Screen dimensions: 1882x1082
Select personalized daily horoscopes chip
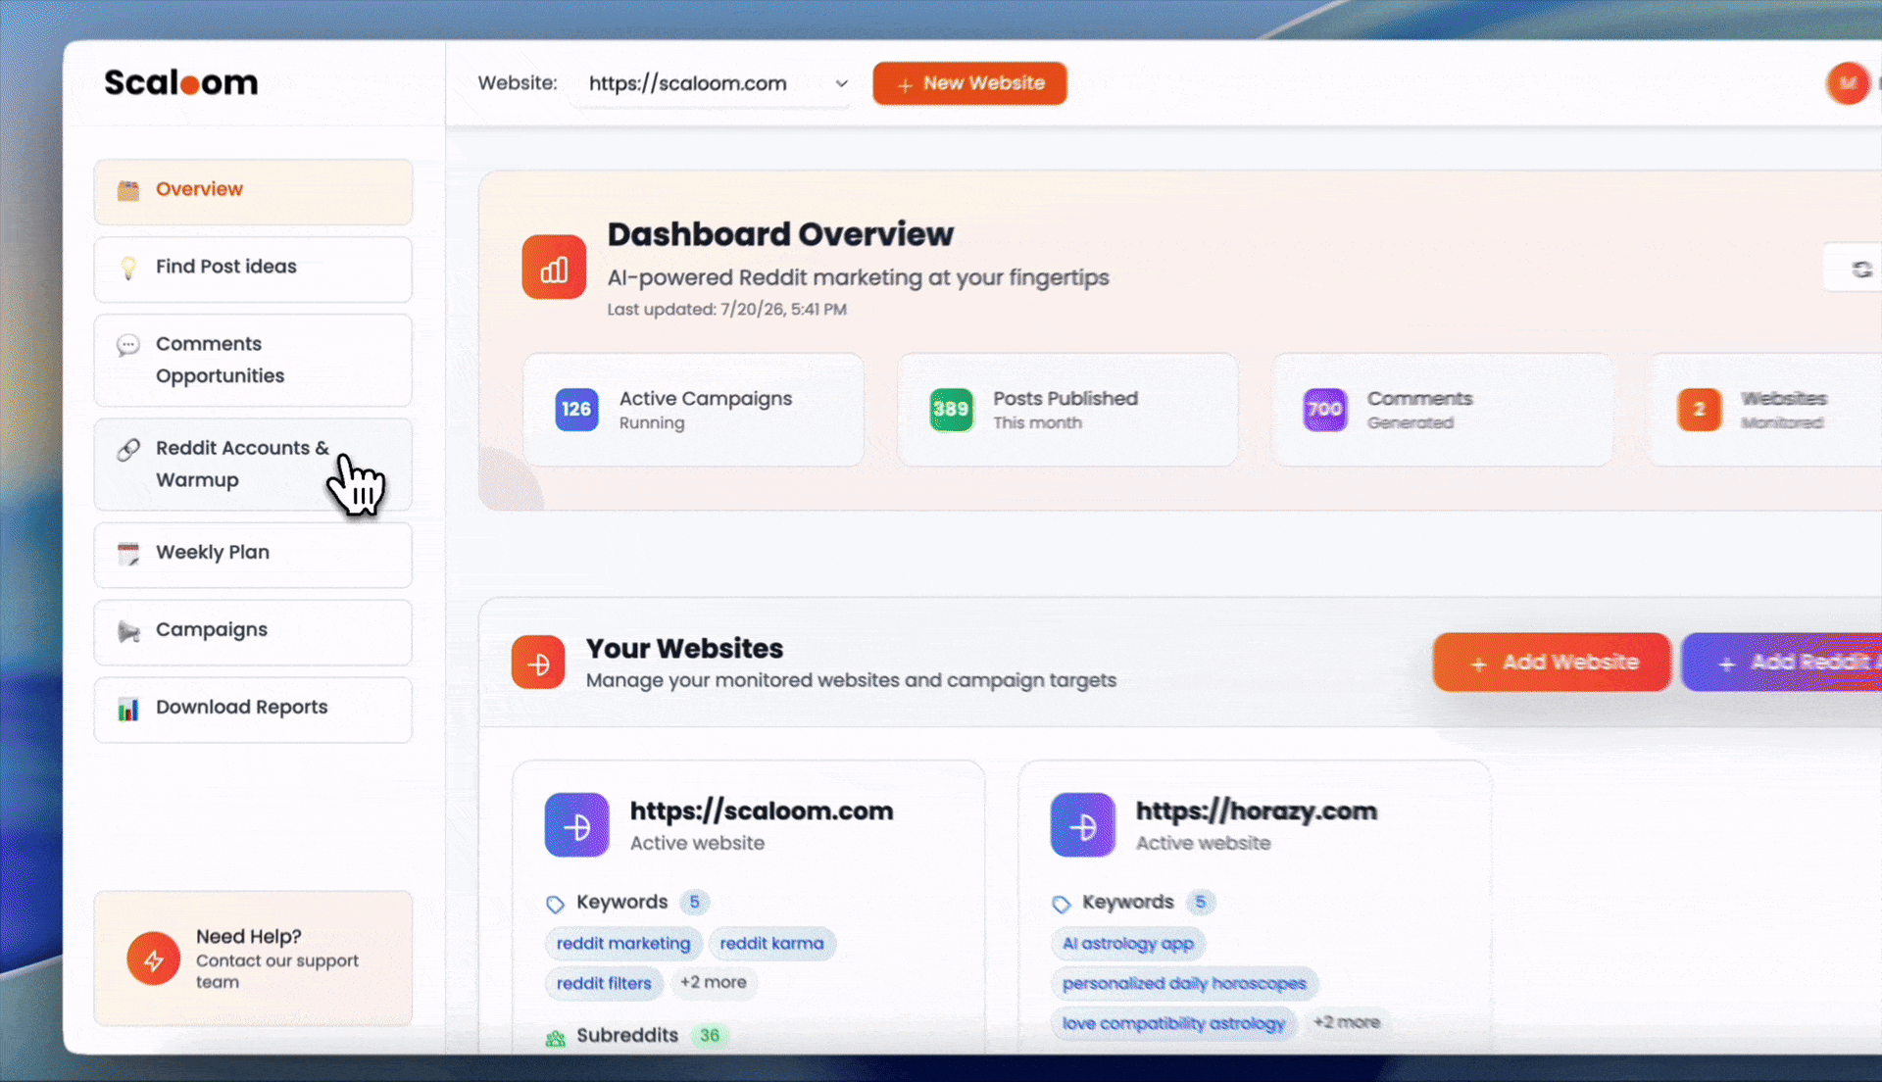[x=1184, y=983]
